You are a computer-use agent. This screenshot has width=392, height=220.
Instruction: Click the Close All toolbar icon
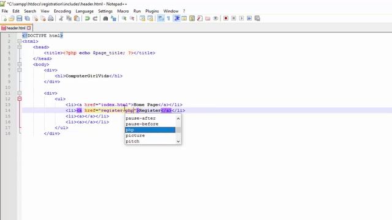point(43,18)
